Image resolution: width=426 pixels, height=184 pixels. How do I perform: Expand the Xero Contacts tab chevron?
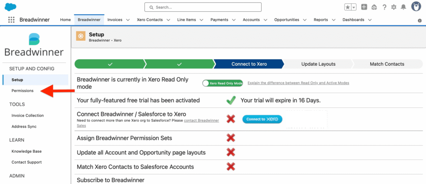click(168, 20)
